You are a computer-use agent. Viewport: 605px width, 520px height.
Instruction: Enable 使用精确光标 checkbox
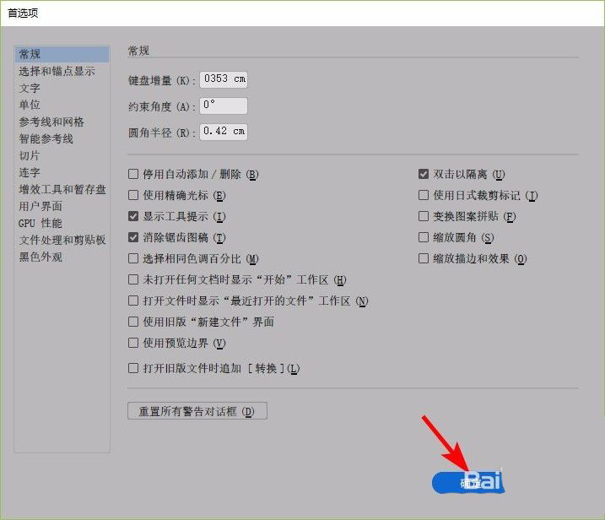click(133, 195)
